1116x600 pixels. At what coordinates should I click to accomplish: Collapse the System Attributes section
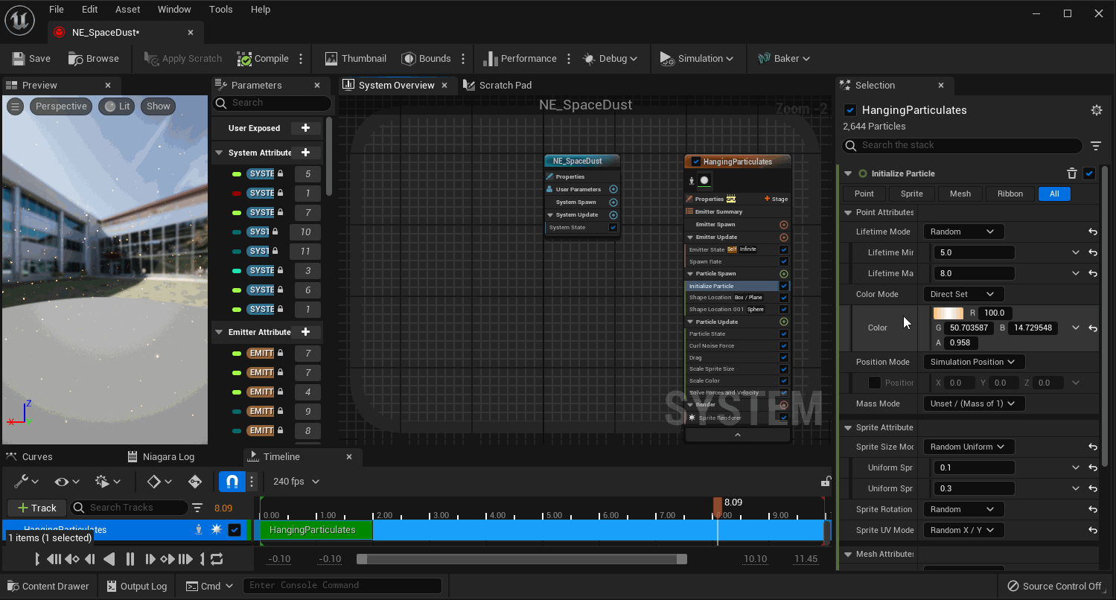click(219, 153)
